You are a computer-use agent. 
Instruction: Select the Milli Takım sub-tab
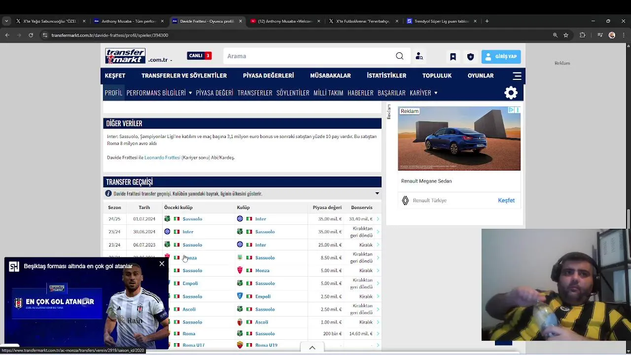click(x=328, y=93)
